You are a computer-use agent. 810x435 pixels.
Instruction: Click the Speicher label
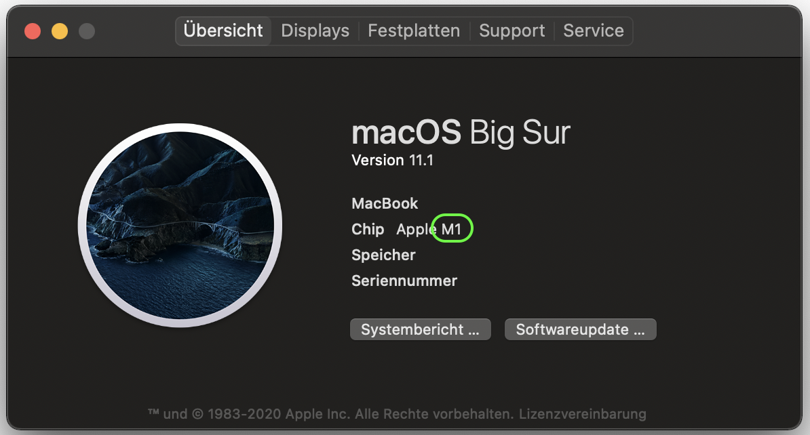pos(383,255)
